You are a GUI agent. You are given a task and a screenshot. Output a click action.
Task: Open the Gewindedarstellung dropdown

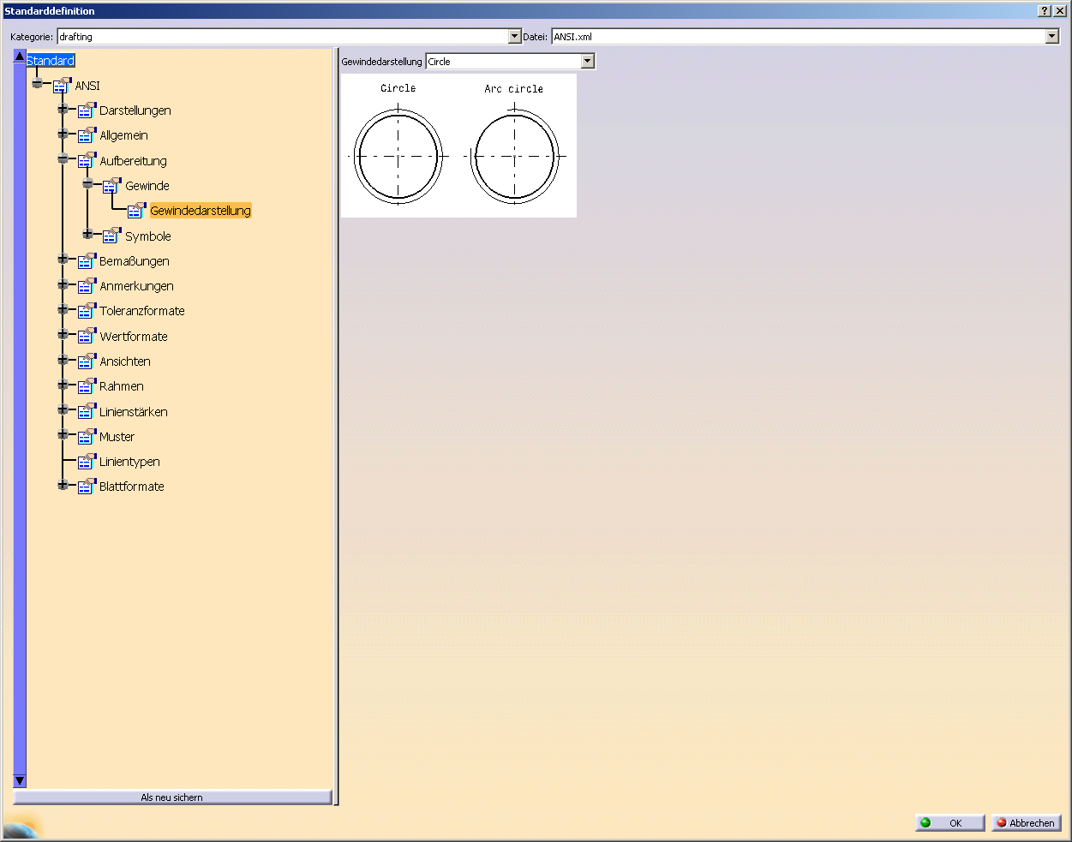[587, 62]
